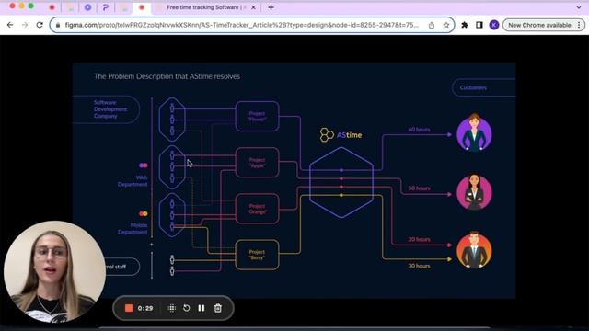Click the purple-circle customer avatar
The image size is (589, 331).
(474, 133)
